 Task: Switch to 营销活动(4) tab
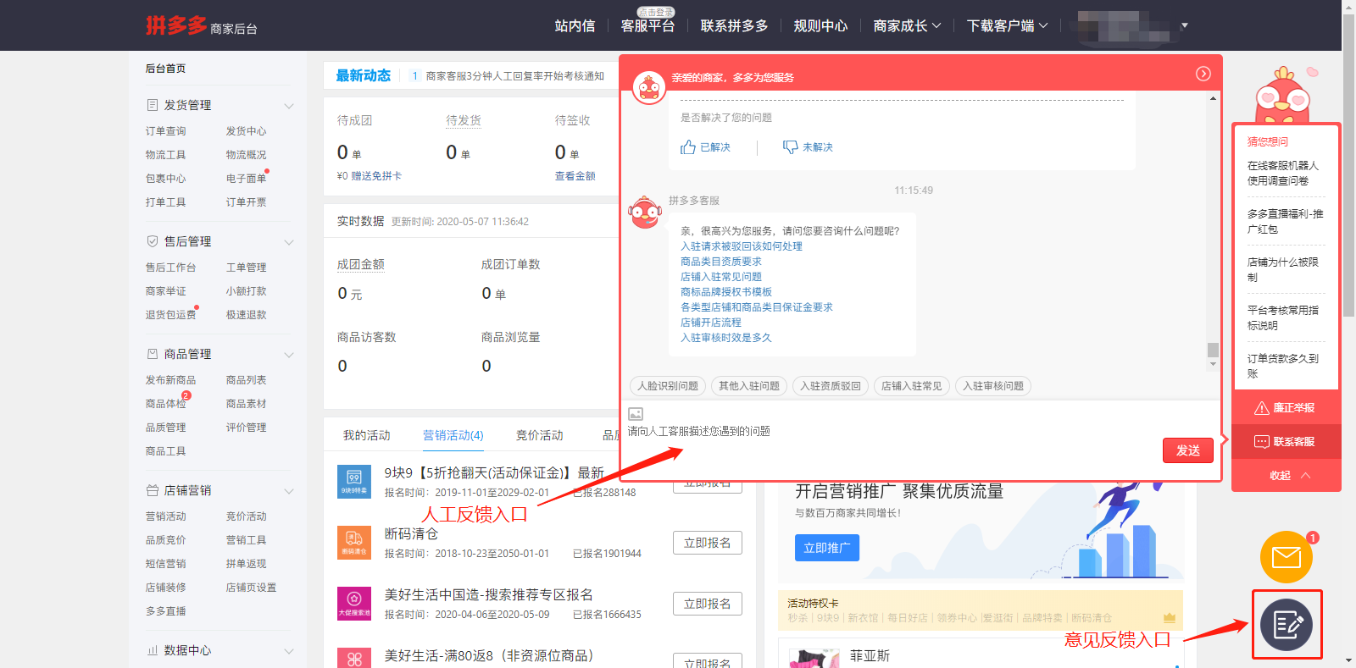point(453,435)
